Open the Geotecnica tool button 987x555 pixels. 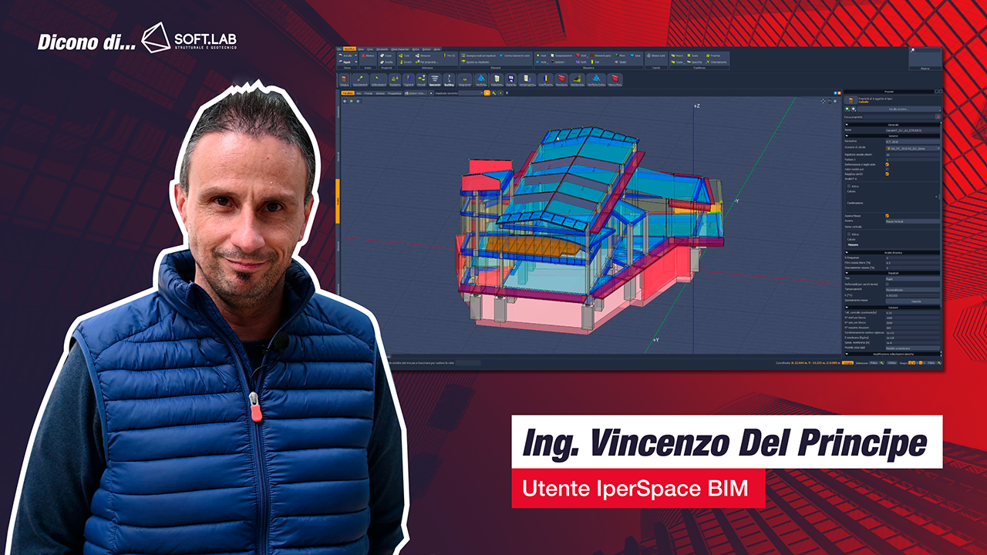click(578, 80)
